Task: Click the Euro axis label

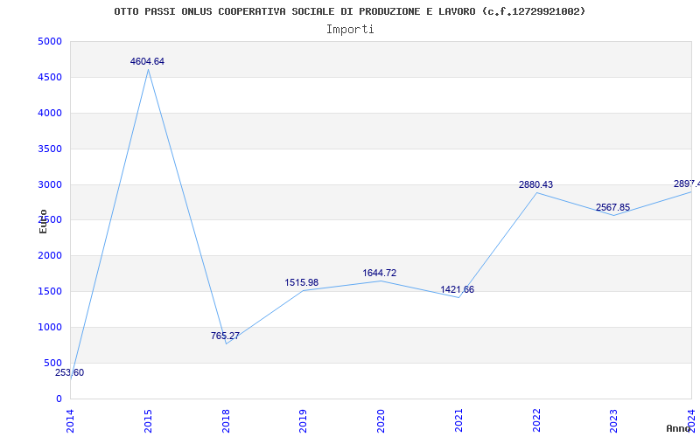Action: coord(43,221)
